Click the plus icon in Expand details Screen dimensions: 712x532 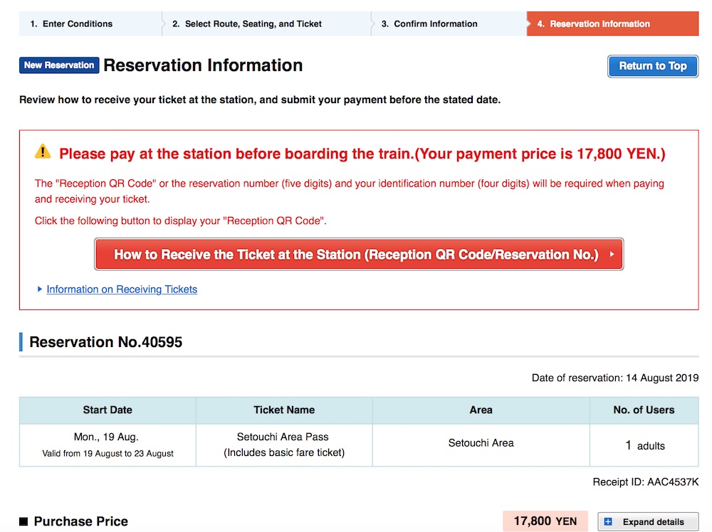608,522
